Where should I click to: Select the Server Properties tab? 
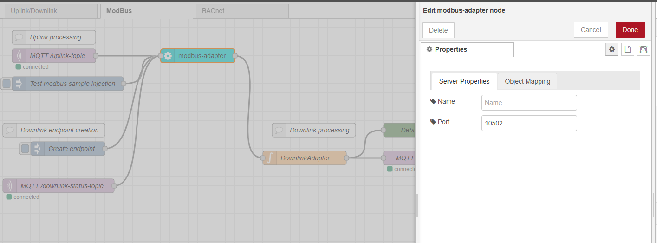pos(464,81)
